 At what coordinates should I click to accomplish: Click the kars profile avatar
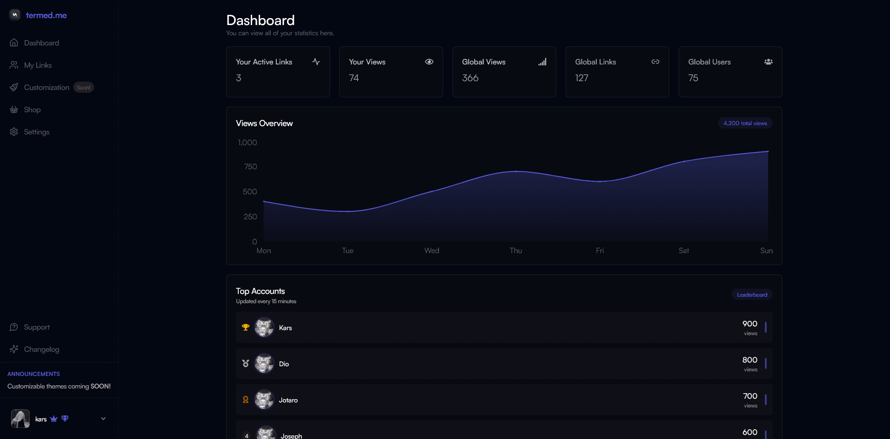20,419
